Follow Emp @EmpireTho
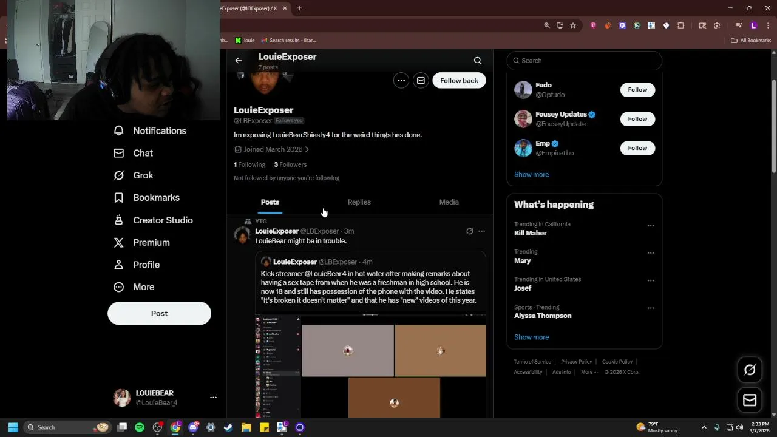Screen dimensions: 777x437 [637, 148]
